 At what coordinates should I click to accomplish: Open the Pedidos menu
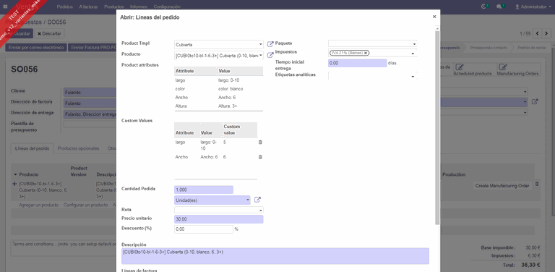pyautogui.click(x=65, y=7)
